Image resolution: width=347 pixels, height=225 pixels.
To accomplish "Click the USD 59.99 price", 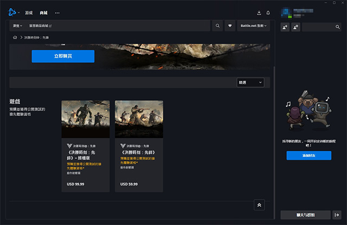I will point(129,184).
